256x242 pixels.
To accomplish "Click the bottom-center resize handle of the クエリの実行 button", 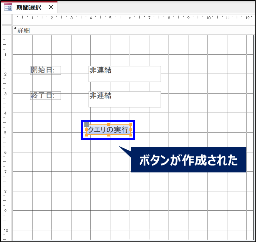I will point(109,135).
